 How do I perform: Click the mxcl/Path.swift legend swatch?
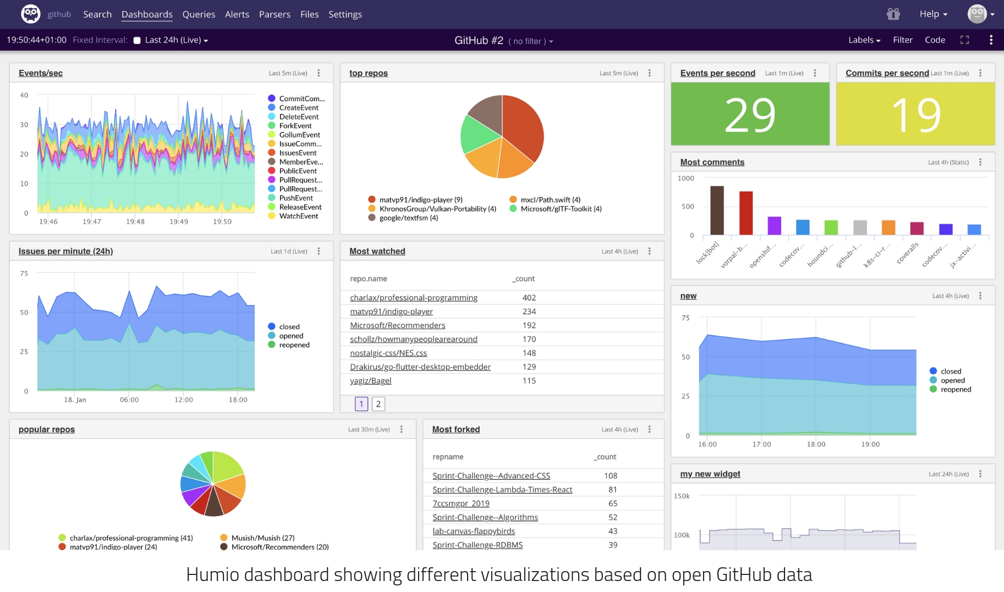pos(513,200)
